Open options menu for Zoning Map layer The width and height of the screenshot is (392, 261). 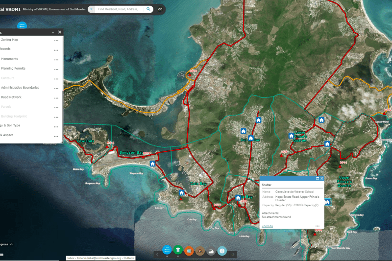pyautogui.click(x=56, y=41)
